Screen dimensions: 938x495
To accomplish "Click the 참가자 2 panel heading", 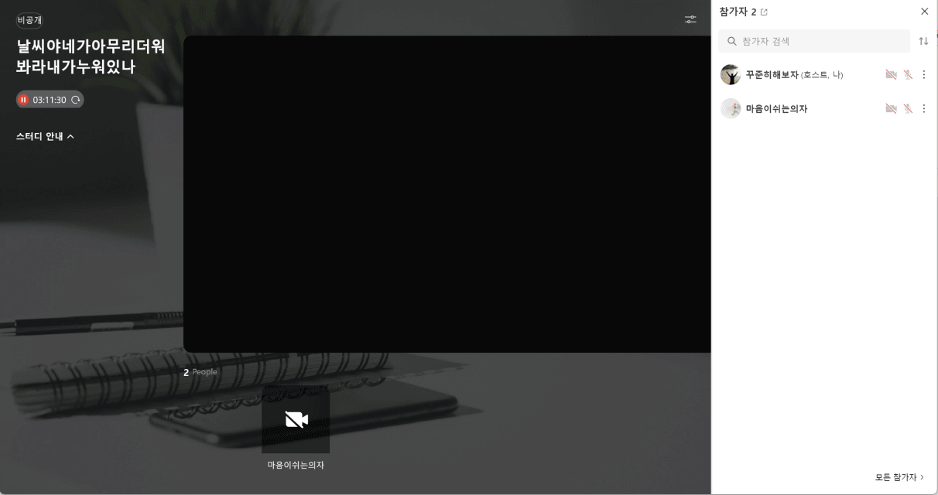I will [x=738, y=12].
